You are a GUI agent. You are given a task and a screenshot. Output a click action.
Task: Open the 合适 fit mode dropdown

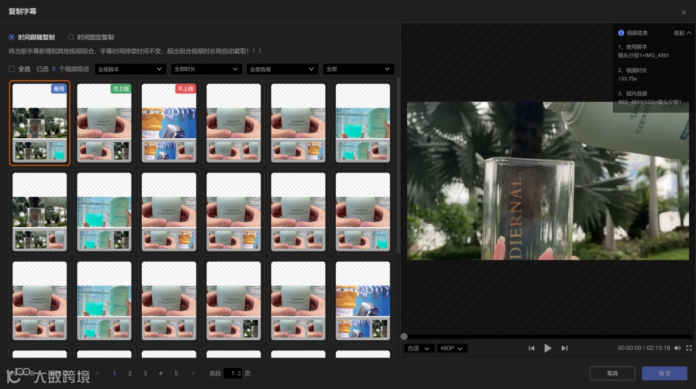pos(419,348)
